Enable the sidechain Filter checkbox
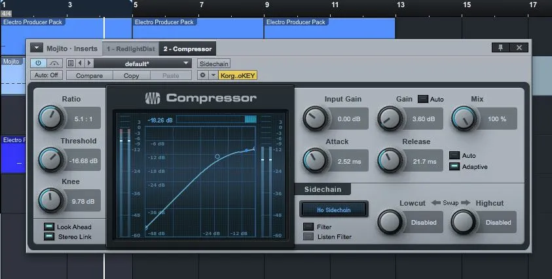The image size is (552, 279). 308,227
